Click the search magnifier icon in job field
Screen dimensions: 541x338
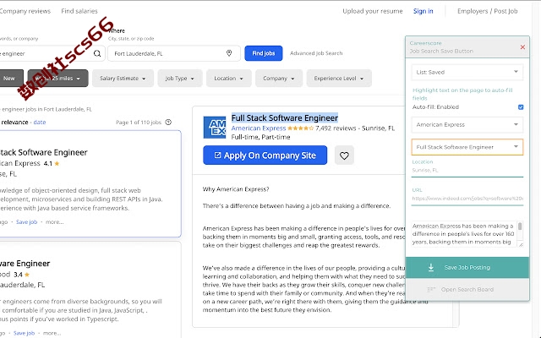97,53
